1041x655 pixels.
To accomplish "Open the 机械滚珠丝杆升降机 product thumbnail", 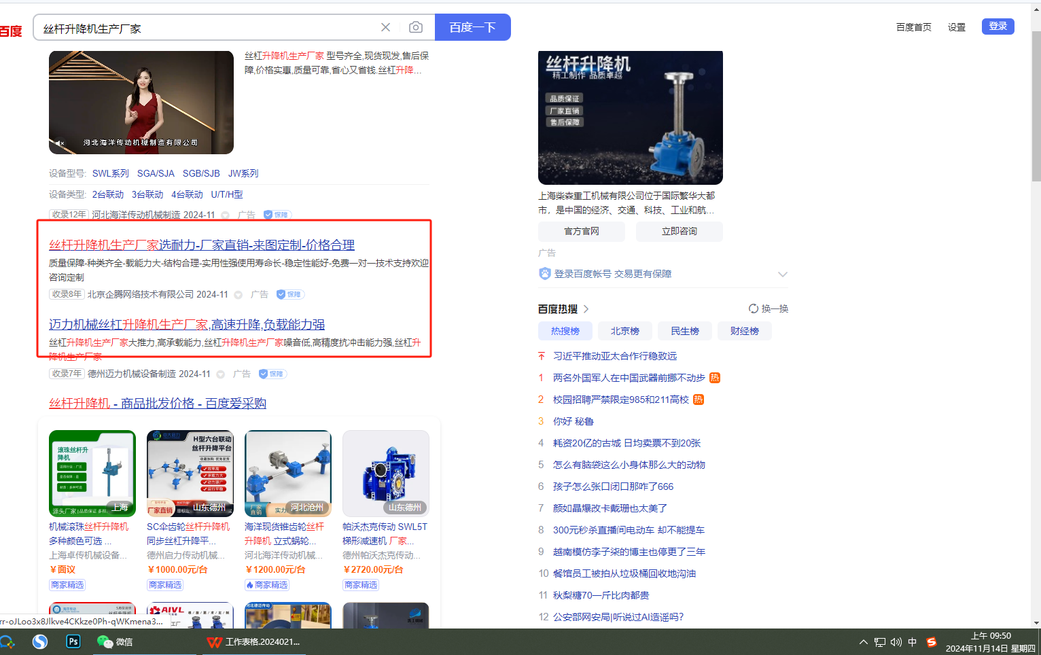I will click(x=92, y=474).
